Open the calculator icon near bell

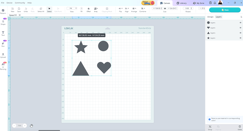click(210, 3)
